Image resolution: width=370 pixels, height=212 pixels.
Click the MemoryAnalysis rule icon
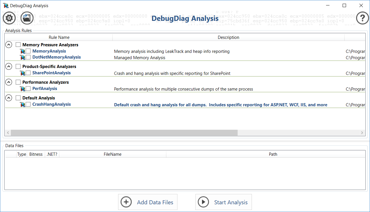coord(23,51)
